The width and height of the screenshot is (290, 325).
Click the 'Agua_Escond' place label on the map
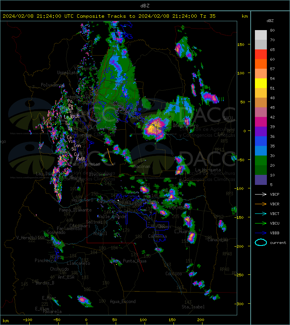pyautogui.click(x=123, y=301)
